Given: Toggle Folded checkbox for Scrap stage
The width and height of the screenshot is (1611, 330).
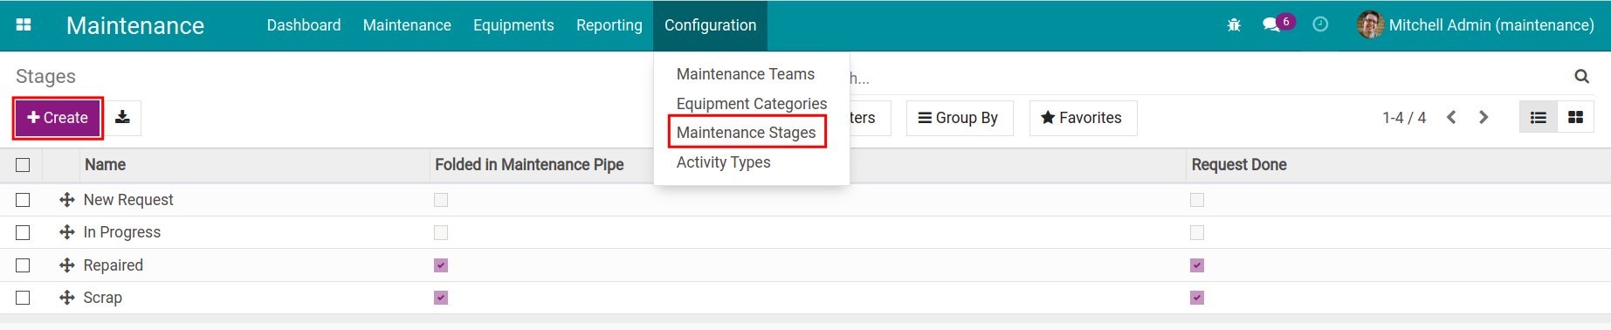Looking at the screenshot, I should (441, 298).
